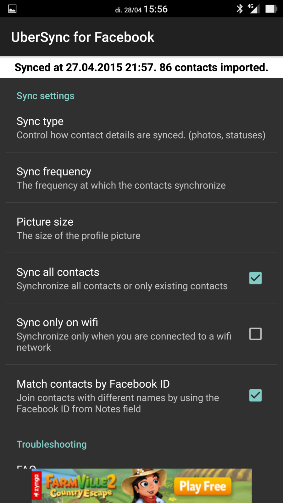Open the partially hidden FAQ entry
This screenshot has height=503, width=283.
click(x=26, y=466)
